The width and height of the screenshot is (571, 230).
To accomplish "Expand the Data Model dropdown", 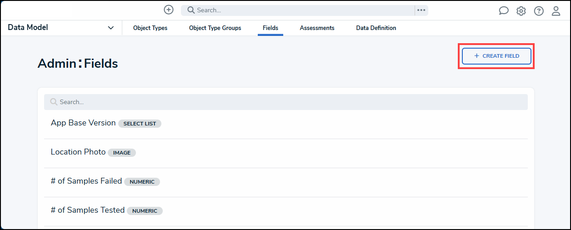I will coord(110,28).
